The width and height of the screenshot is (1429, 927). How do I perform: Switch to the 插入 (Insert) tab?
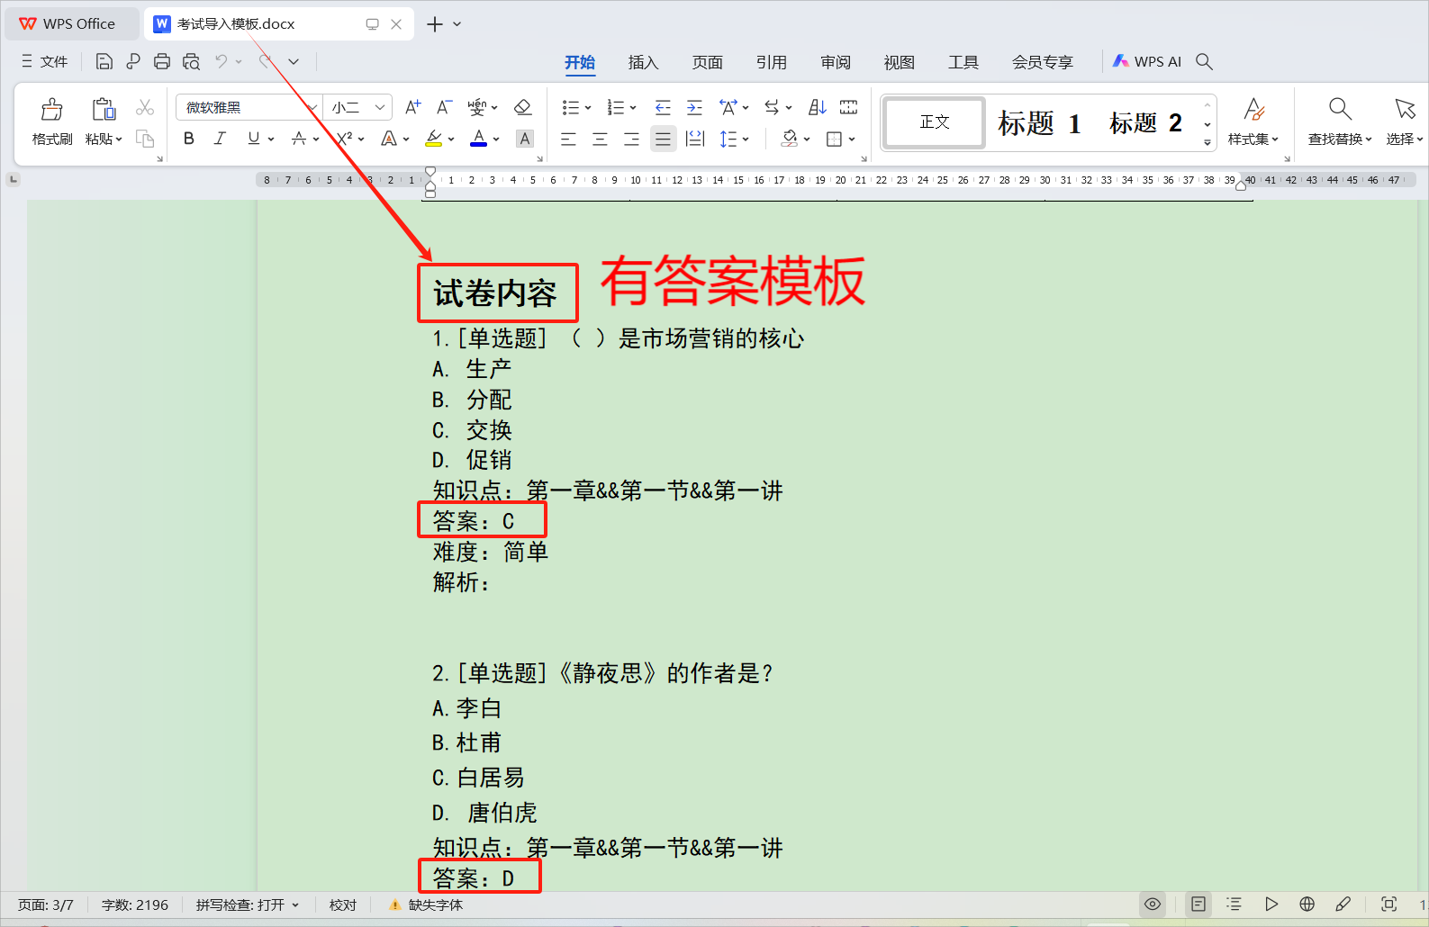pos(643,61)
